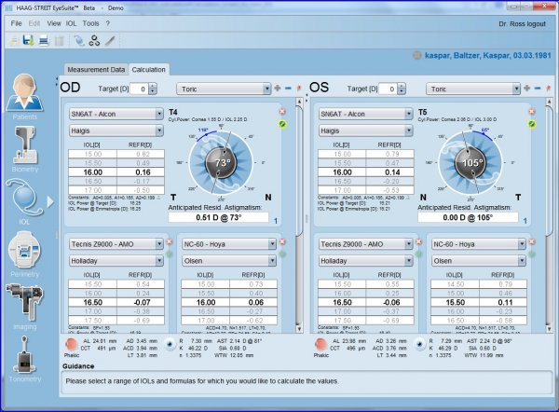559x412 pixels.
Task: Toggle selection mark on OD NC-60 Hoya panel
Action: coord(282,254)
